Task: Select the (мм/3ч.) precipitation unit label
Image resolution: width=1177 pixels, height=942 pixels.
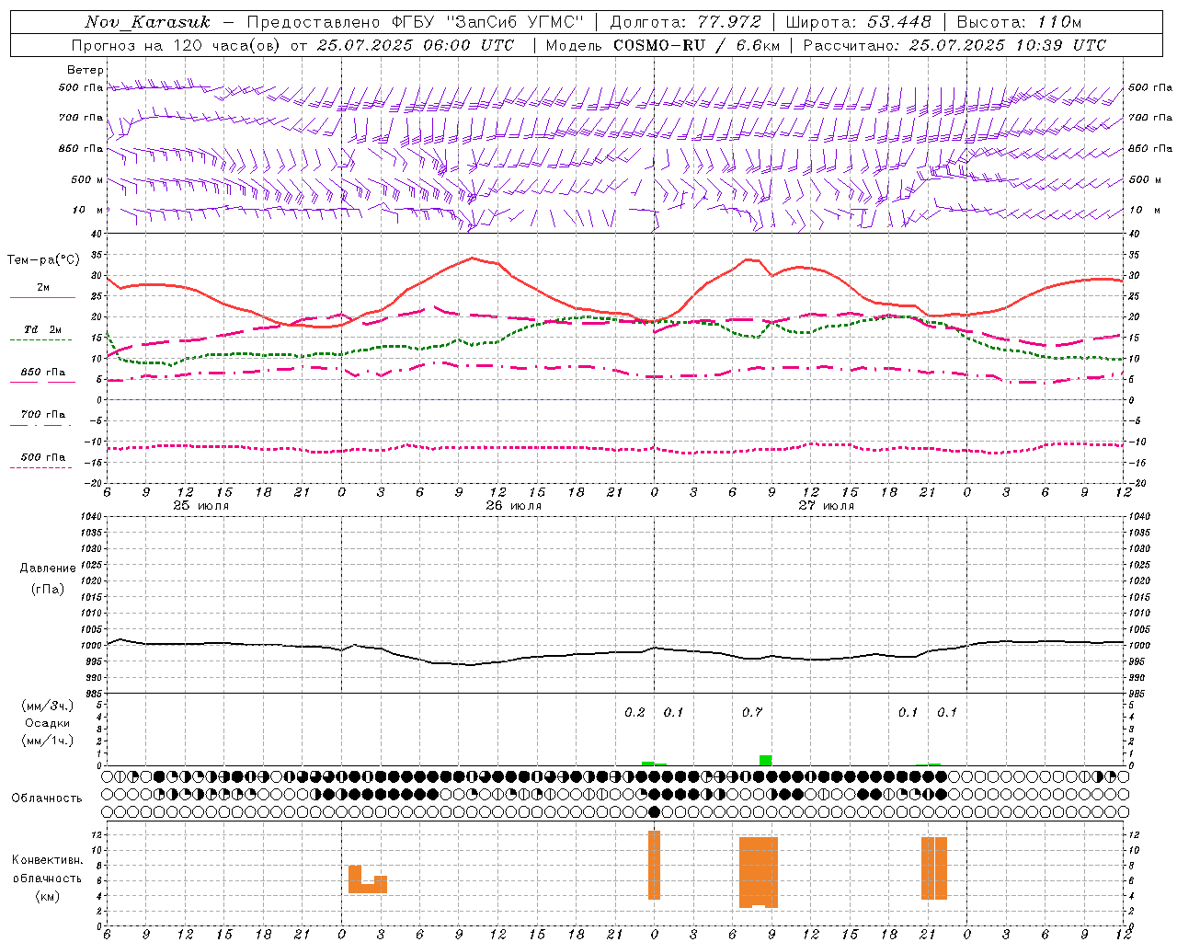Action: tap(48, 706)
